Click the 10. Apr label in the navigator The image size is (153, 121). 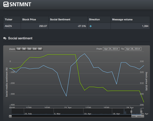pos(88,114)
